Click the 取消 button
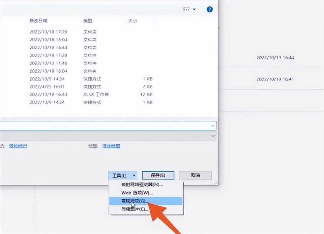The width and height of the screenshot is (324, 234). coord(196,175)
